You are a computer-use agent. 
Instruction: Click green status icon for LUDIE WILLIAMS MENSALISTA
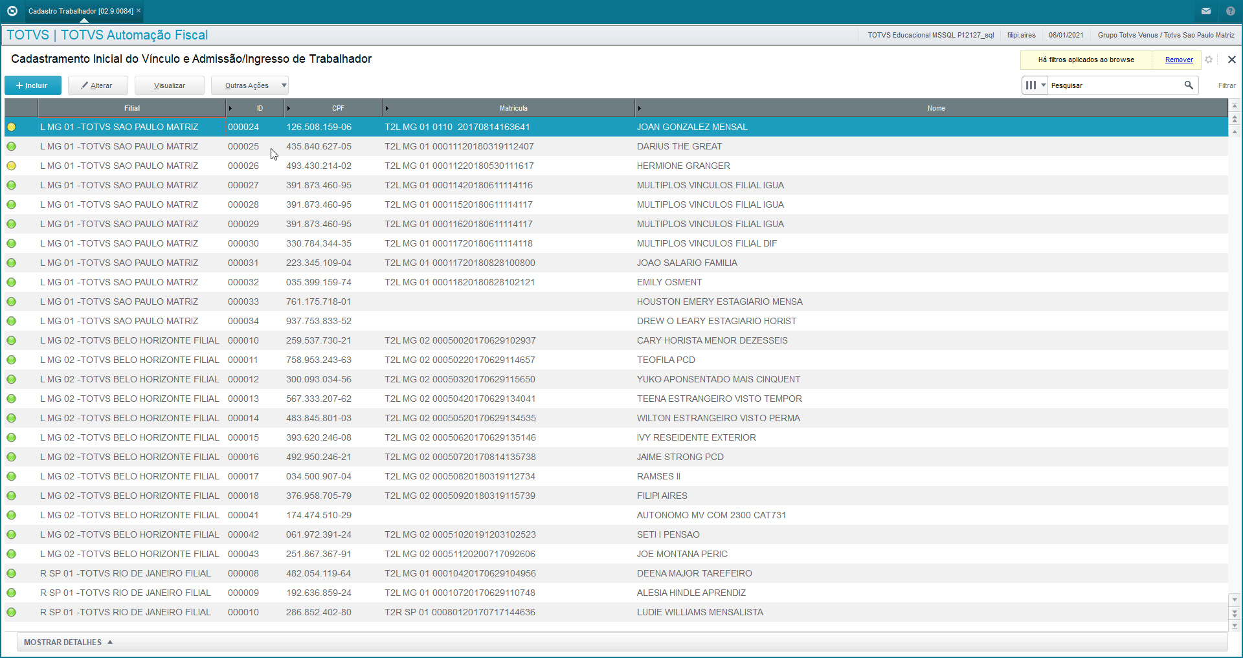click(x=12, y=612)
